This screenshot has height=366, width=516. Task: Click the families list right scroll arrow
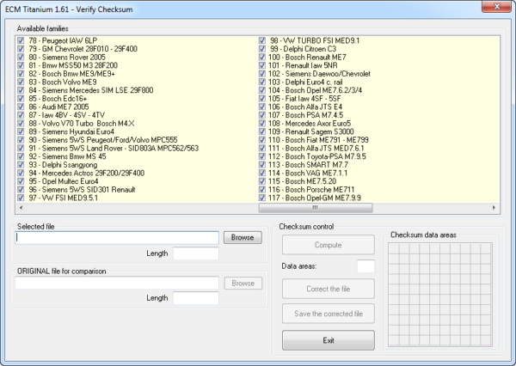pyautogui.click(x=494, y=208)
